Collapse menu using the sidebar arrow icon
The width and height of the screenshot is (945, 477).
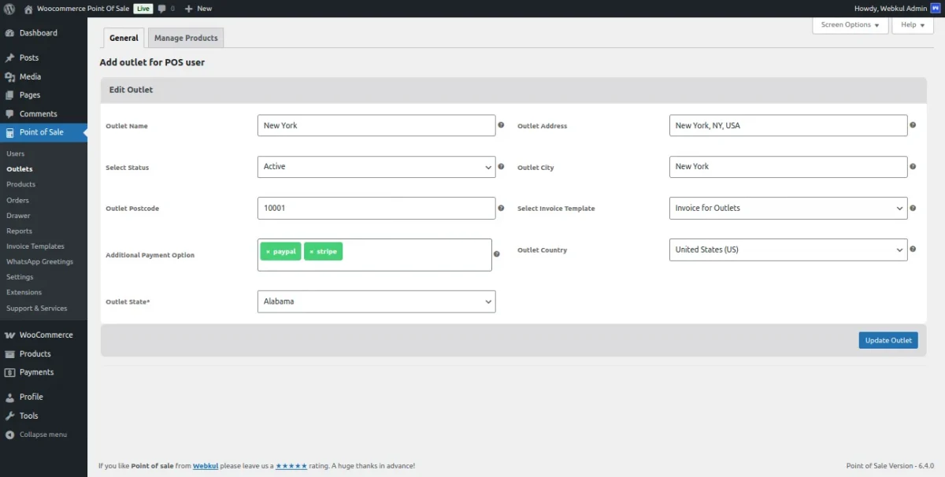[9, 434]
